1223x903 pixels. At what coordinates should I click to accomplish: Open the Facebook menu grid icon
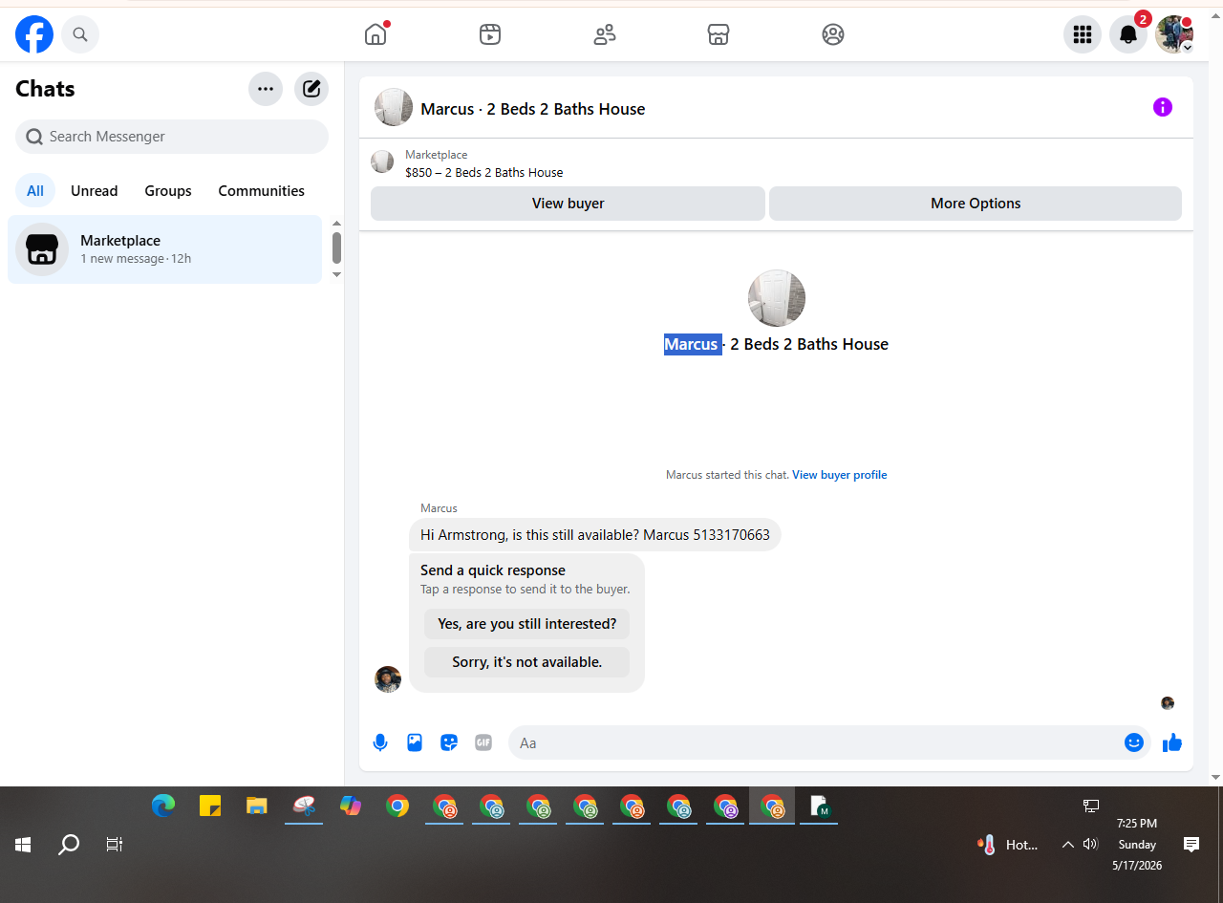(1083, 34)
